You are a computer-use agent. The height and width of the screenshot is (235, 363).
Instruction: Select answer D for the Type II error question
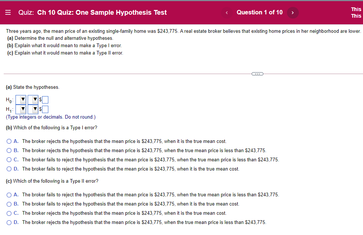tap(8, 222)
